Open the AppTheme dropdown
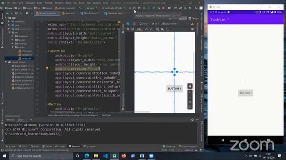This screenshot has height=160, width=286. click(x=170, y=24)
